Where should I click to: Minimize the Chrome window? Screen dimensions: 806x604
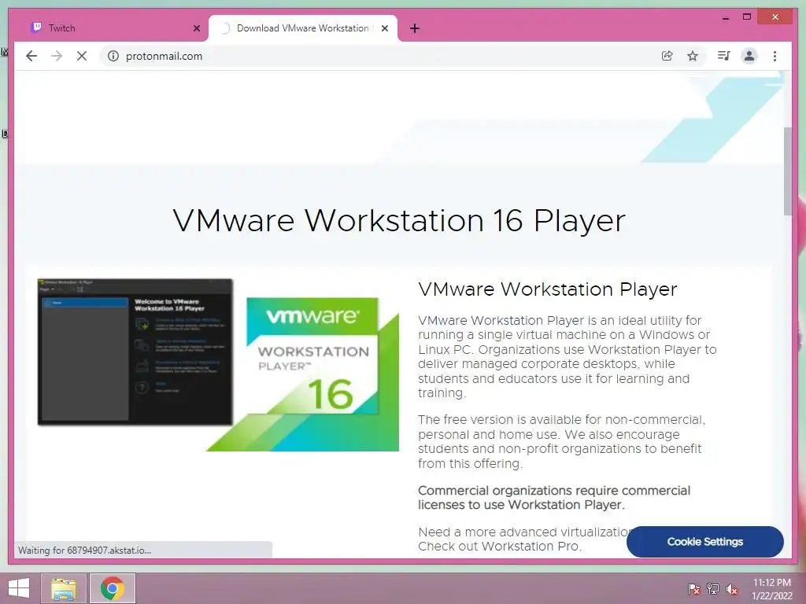click(x=725, y=17)
